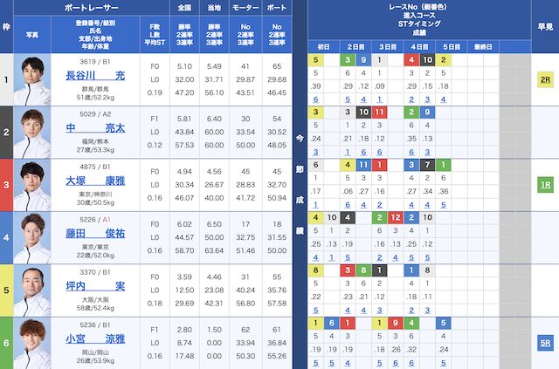Open the 長谷川 充 racer name link
The image size is (559, 369).
95,76
